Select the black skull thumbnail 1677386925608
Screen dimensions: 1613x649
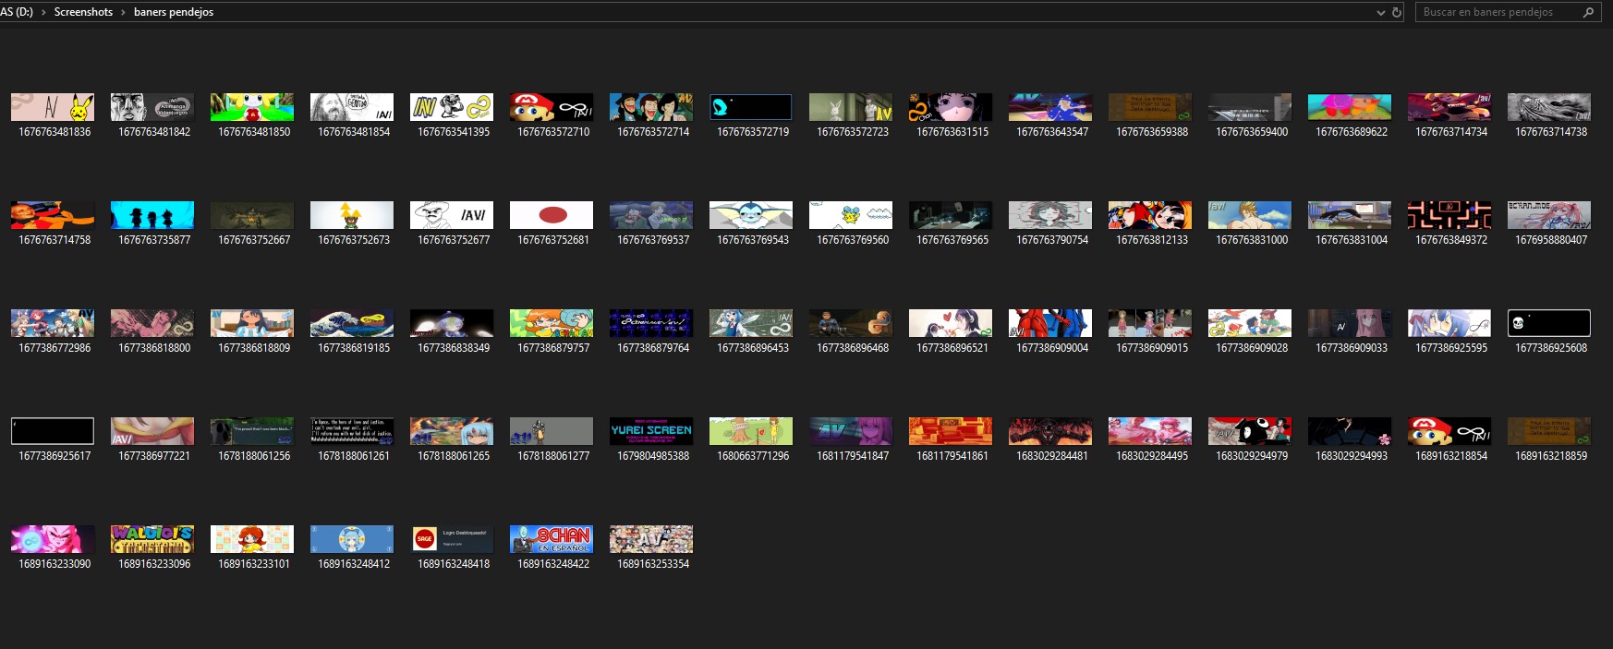(1549, 323)
